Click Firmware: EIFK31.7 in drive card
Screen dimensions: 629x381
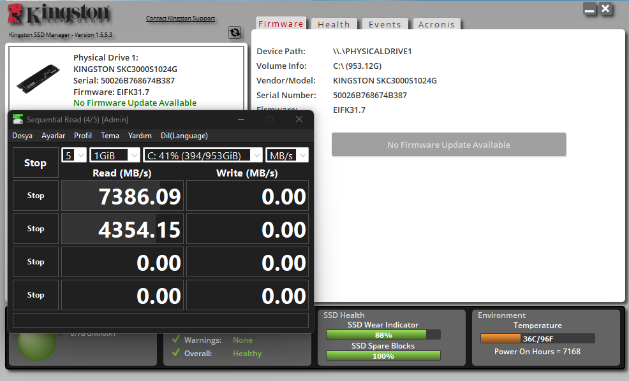point(111,92)
